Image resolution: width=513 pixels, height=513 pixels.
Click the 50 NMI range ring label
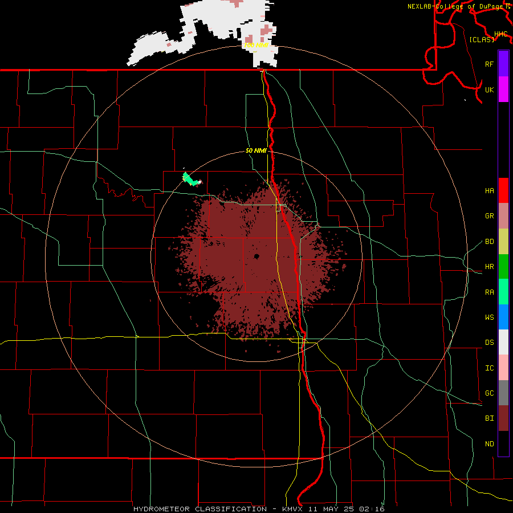[x=256, y=151]
